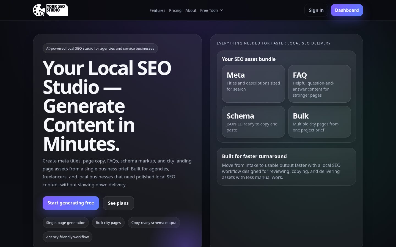The image size is (396, 247).
Task: Open the Features nav link
Action: click(157, 10)
